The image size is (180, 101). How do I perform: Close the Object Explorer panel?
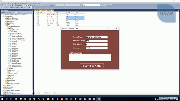32,10
